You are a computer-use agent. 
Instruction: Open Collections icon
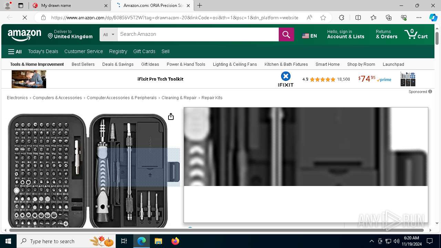(389, 18)
